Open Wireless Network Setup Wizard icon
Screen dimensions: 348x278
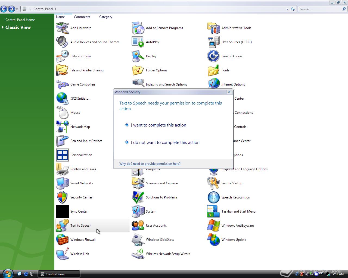tap(138, 254)
